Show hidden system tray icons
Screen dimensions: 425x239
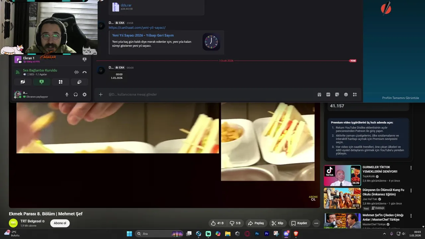[384, 234]
